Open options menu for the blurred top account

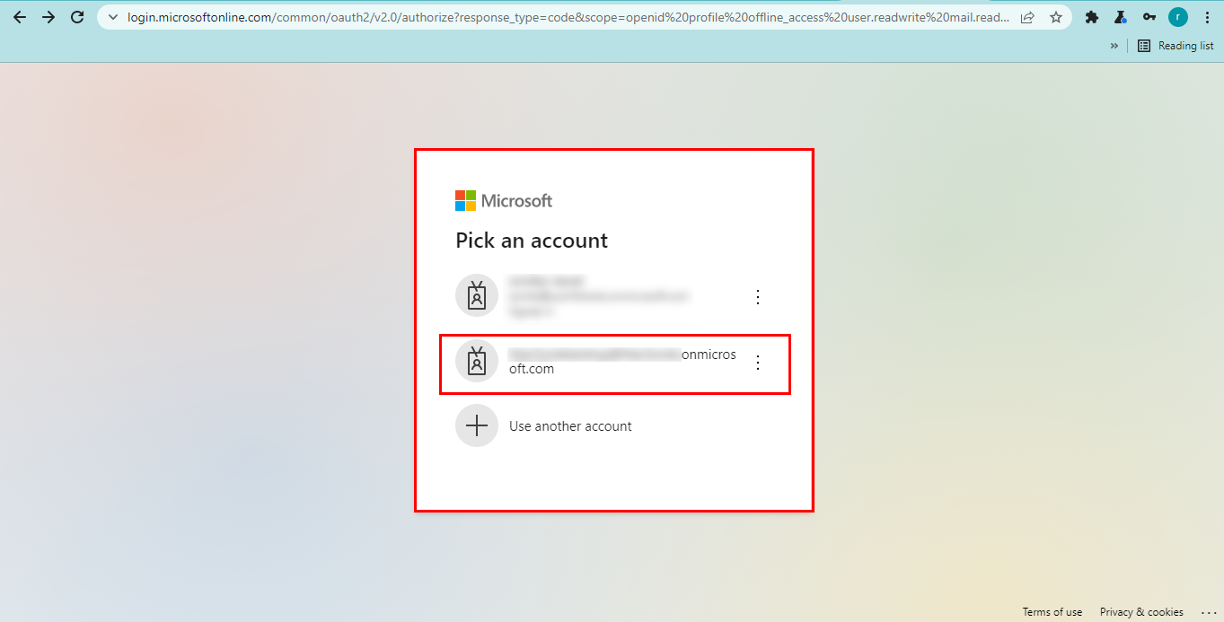click(758, 296)
